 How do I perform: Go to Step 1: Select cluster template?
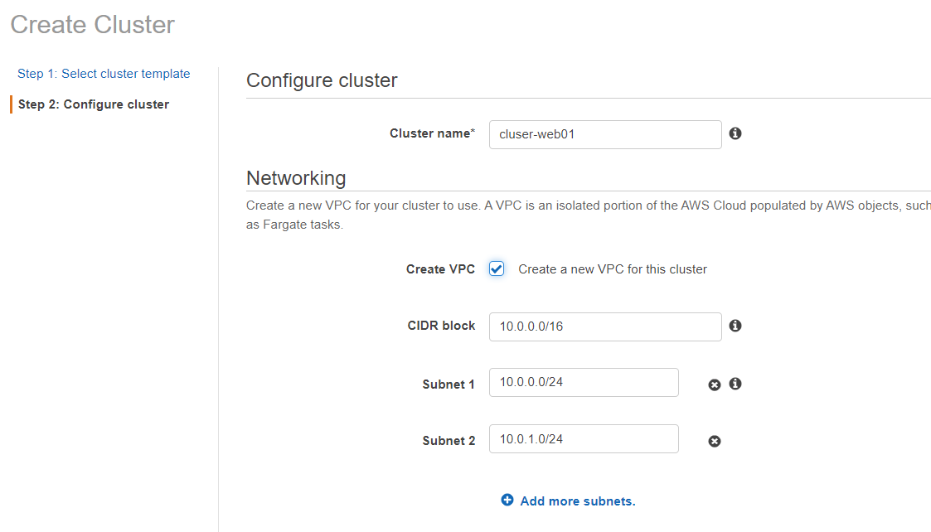(104, 74)
